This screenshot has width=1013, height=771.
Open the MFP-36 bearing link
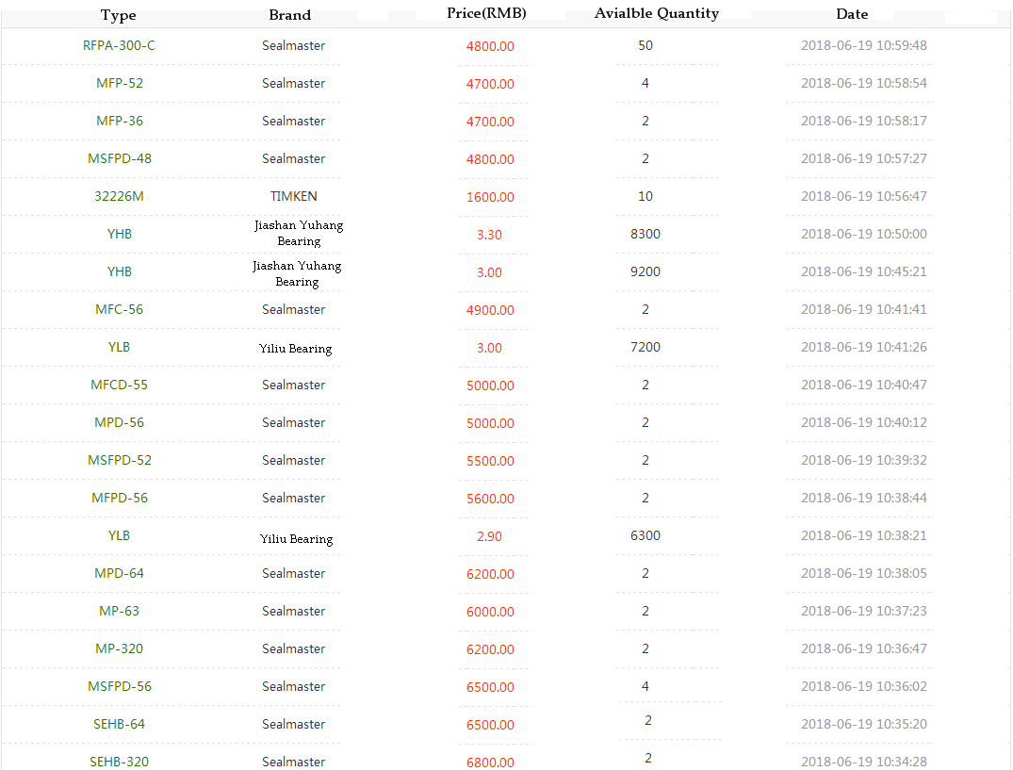120,121
